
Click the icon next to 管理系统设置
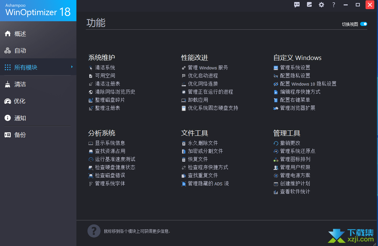276,68
